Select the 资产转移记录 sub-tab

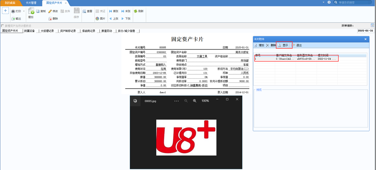pos(68,31)
